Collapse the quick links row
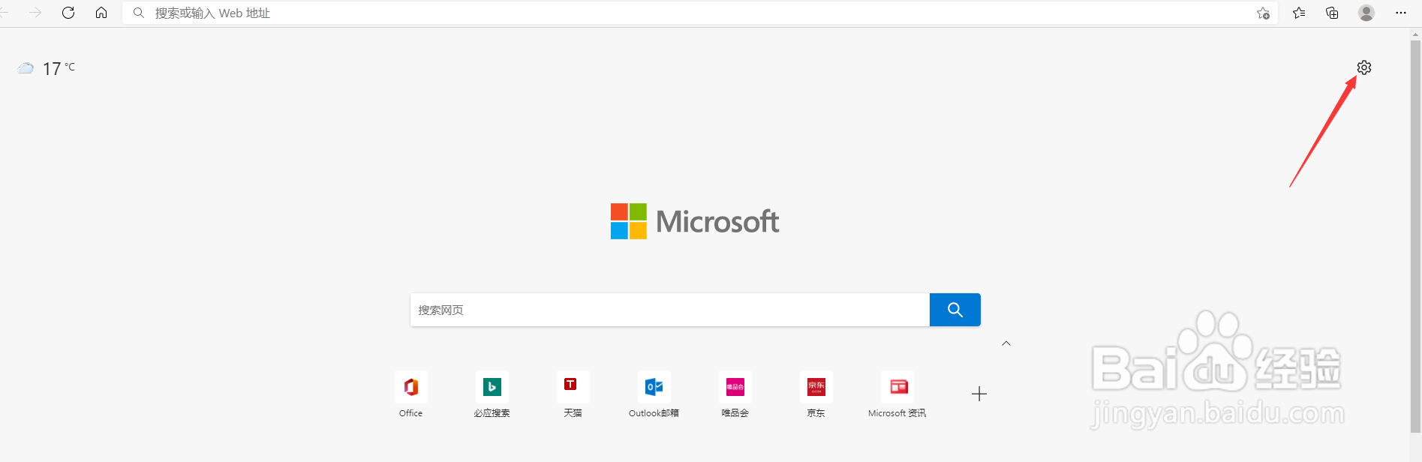The image size is (1422, 462). 1006,343
